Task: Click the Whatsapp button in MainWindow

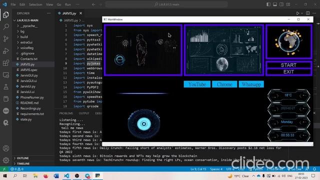Action: click(251, 84)
